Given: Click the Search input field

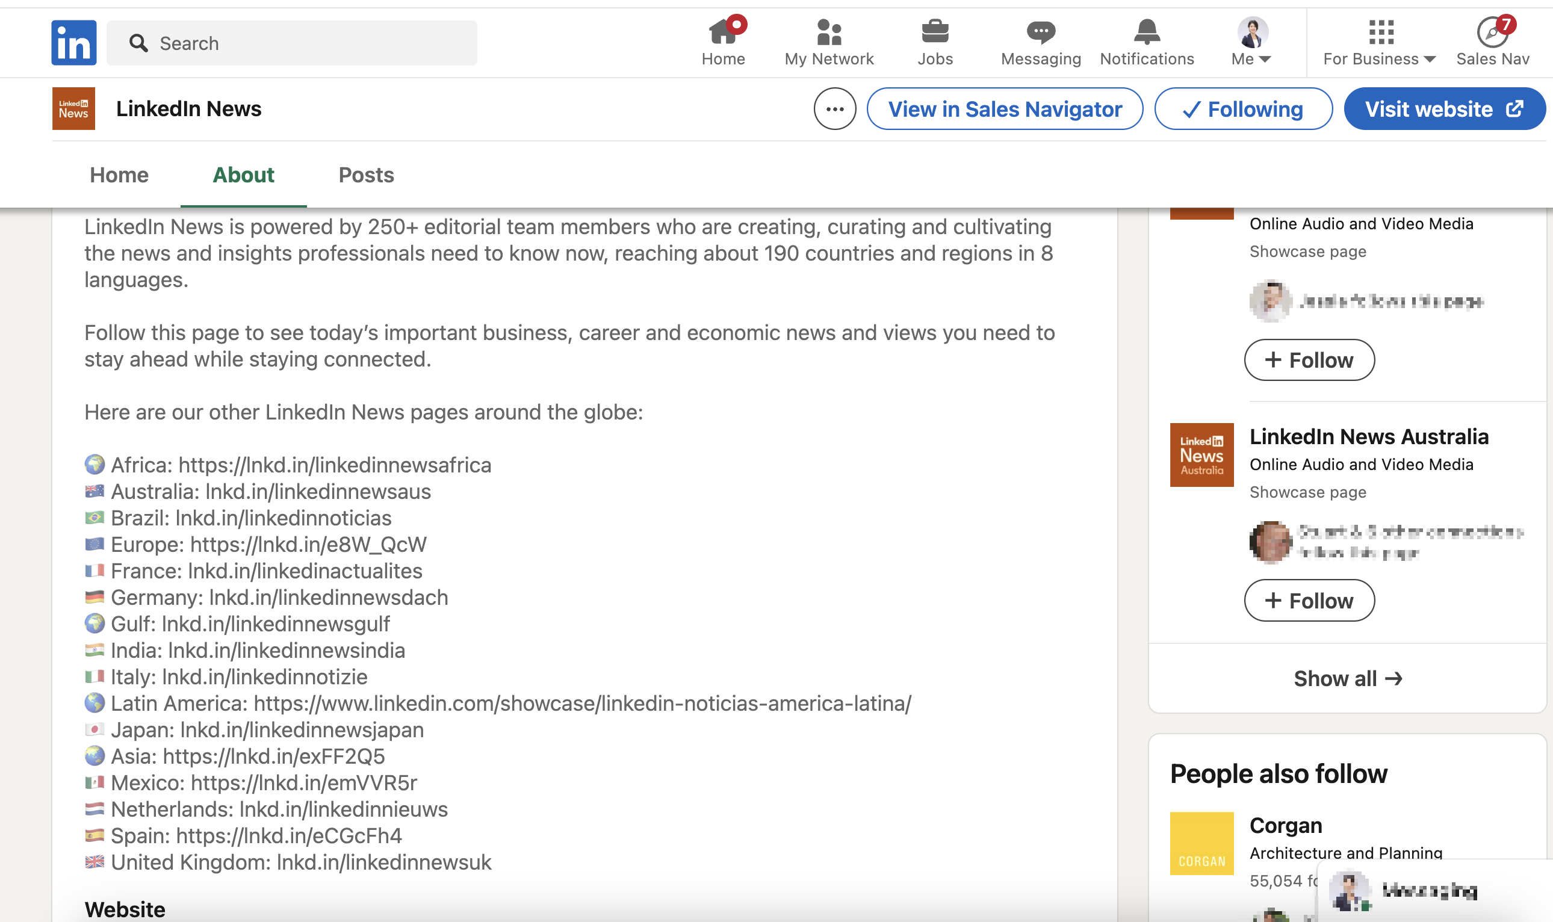Looking at the screenshot, I should click(292, 43).
